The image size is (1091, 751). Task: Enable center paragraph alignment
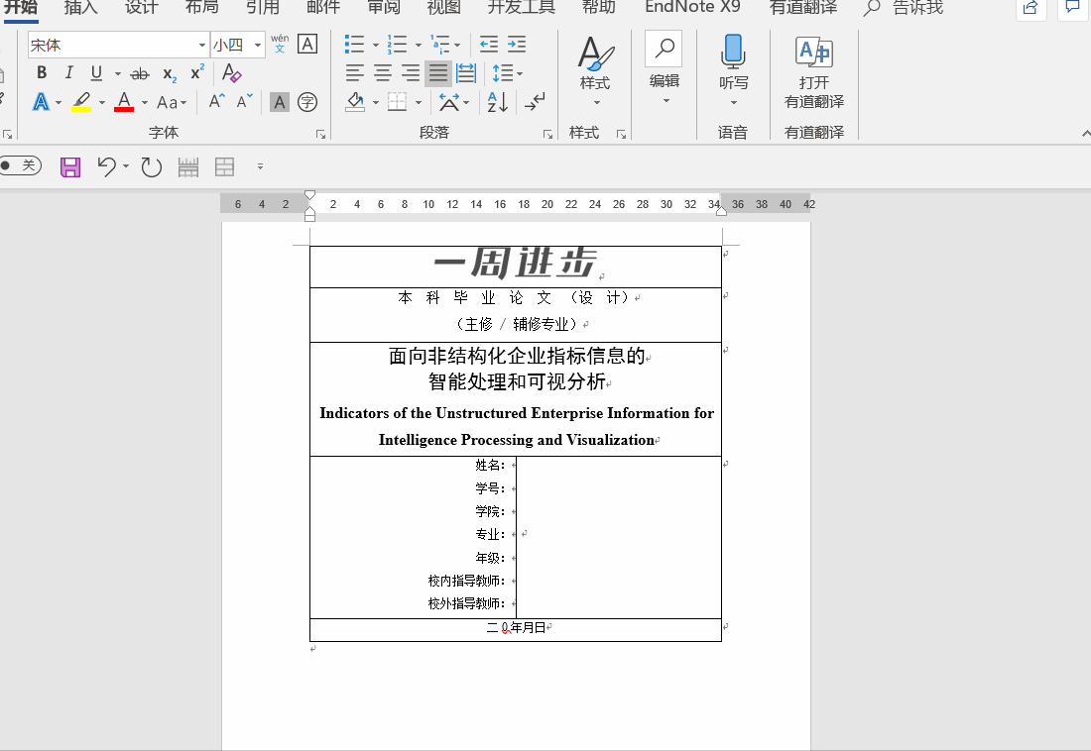(382, 71)
